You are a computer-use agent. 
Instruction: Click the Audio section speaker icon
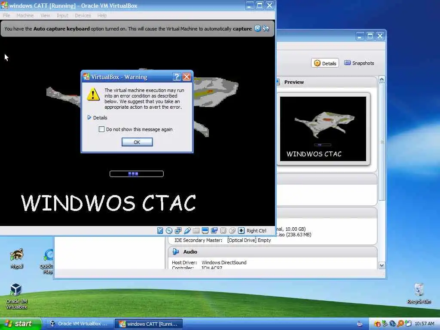click(176, 252)
